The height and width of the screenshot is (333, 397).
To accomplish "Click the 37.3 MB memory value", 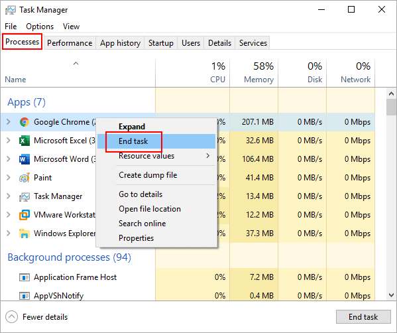I will [x=260, y=233].
